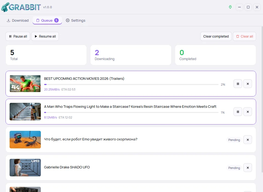Remove the Resin Staircase download

tap(248, 112)
